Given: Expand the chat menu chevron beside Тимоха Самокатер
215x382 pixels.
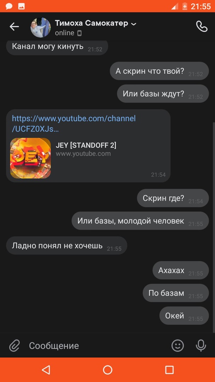Looking at the screenshot, I should (134, 24).
